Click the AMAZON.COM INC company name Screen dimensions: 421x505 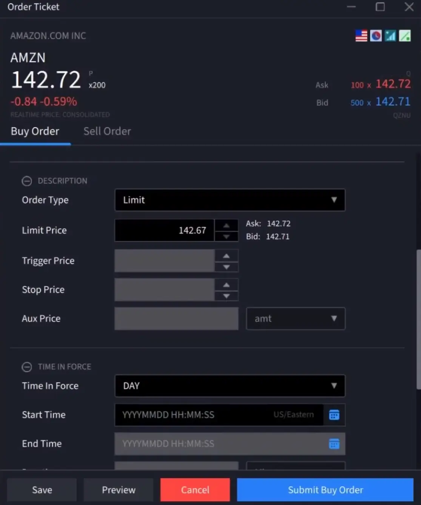(x=48, y=36)
